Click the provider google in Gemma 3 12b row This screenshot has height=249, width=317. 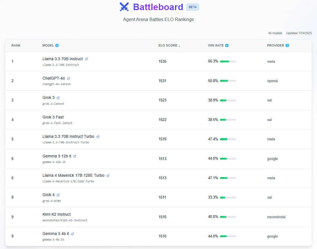[272, 159]
